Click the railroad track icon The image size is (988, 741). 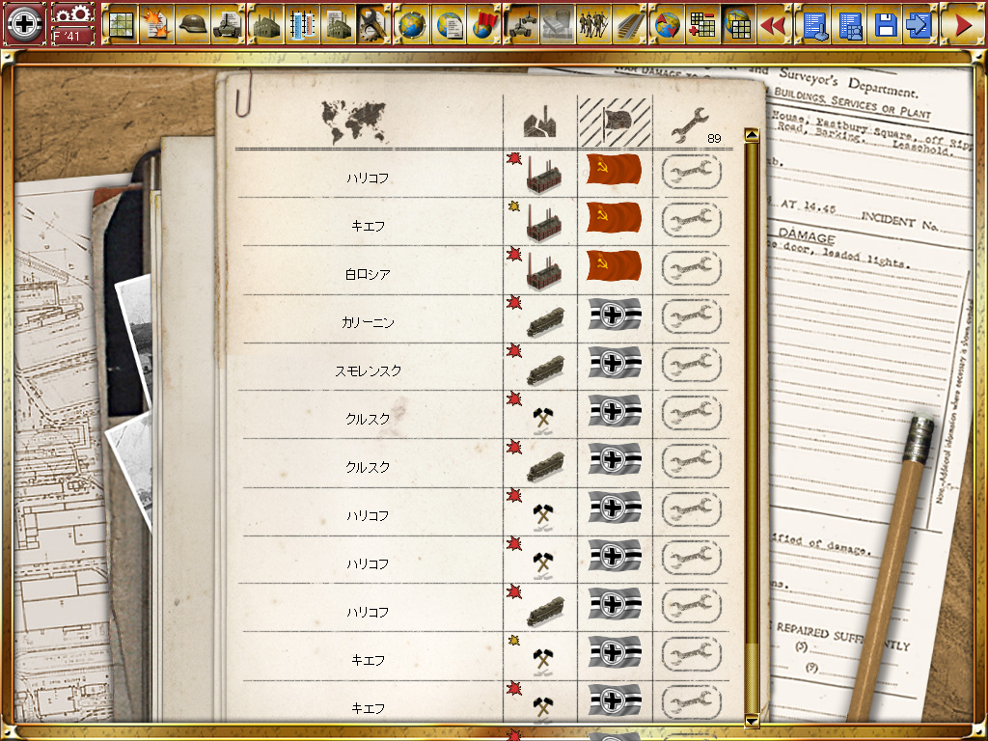click(629, 24)
